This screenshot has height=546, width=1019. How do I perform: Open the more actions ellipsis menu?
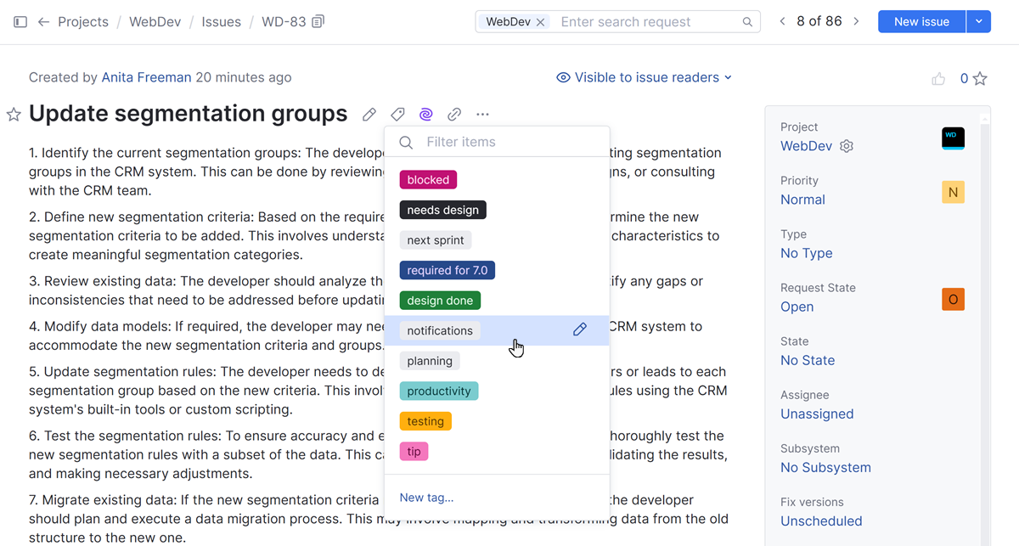tap(482, 115)
